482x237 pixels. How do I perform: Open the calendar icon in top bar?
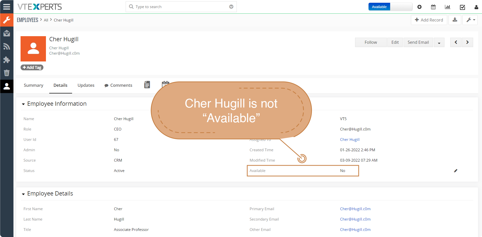[433, 7]
